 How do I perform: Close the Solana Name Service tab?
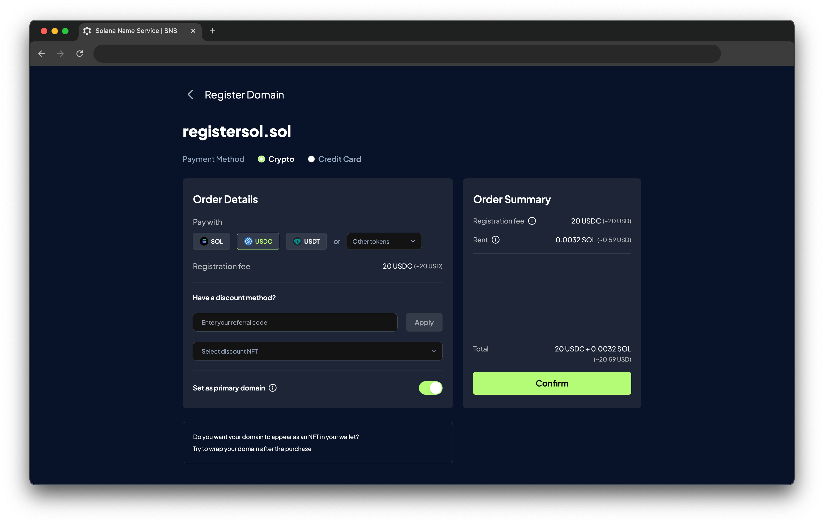[x=193, y=31]
